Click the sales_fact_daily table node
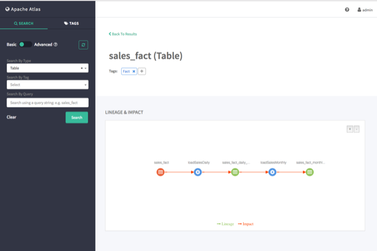Viewport: 377px width, 251px height. (235, 172)
